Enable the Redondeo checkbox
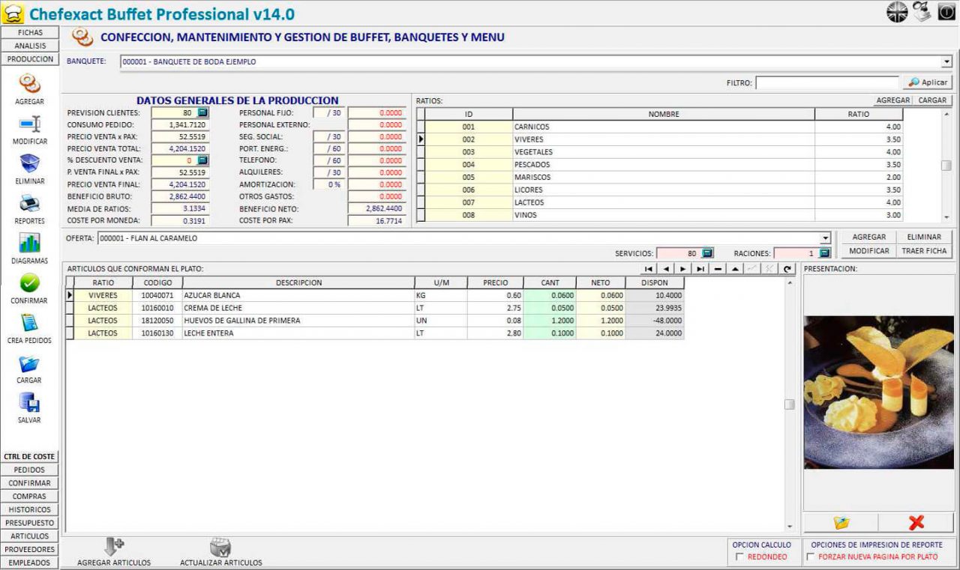The image size is (960, 570). point(740,557)
